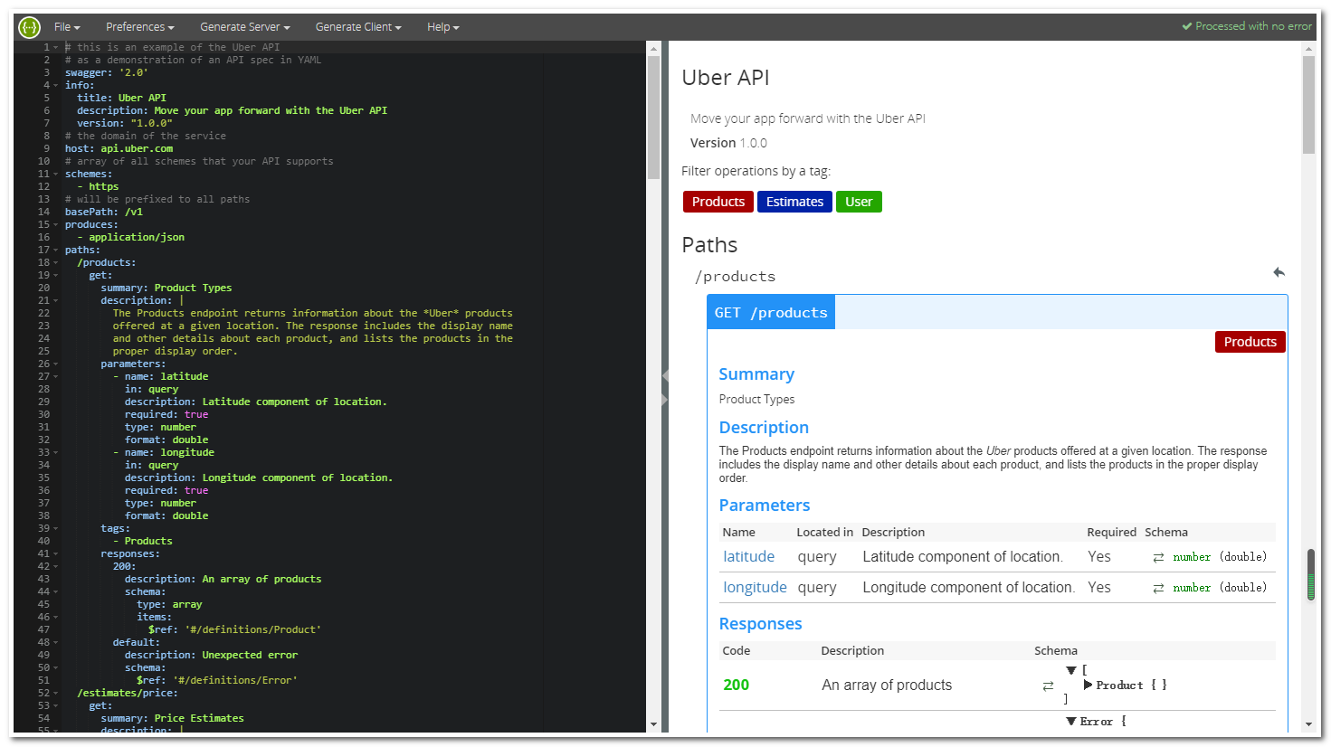
Task: Fold the info block at line 4
Action: 55,85
